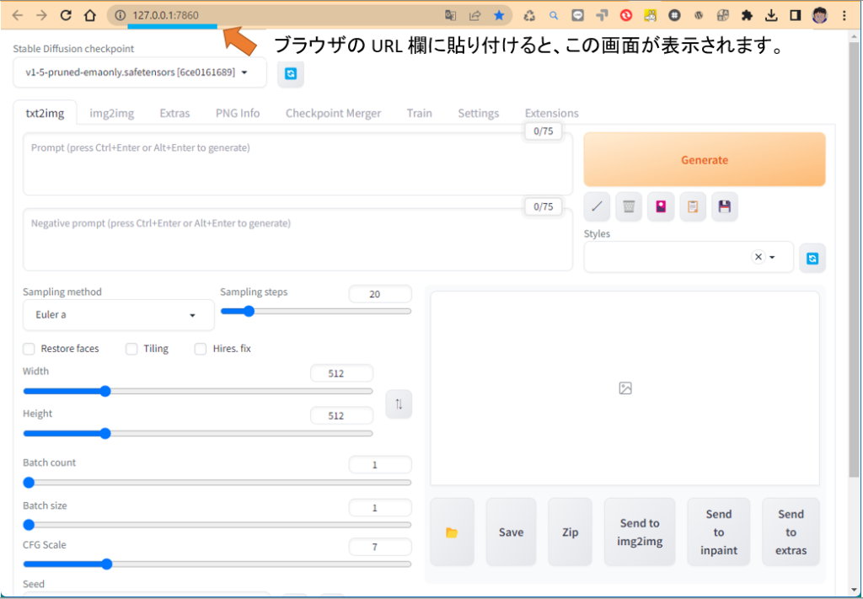Swap width and height with the arrows icon
The height and width of the screenshot is (599, 863).
click(x=399, y=404)
